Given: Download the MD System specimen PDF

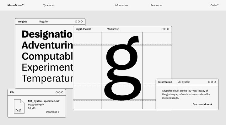Looking at the screenshot, I should pos(52,112).
